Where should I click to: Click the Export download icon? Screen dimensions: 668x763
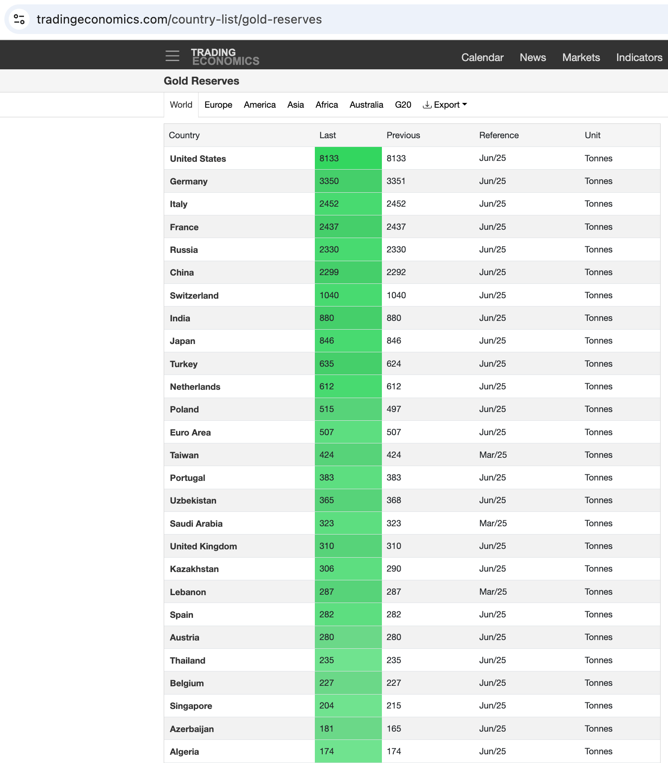427,105
